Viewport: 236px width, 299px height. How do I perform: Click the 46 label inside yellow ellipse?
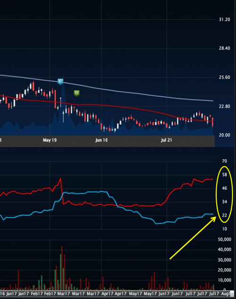[x=225, y=188]
